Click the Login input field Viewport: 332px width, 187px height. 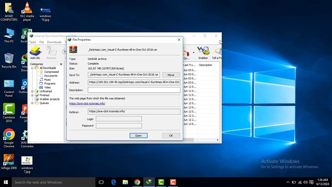119,119
